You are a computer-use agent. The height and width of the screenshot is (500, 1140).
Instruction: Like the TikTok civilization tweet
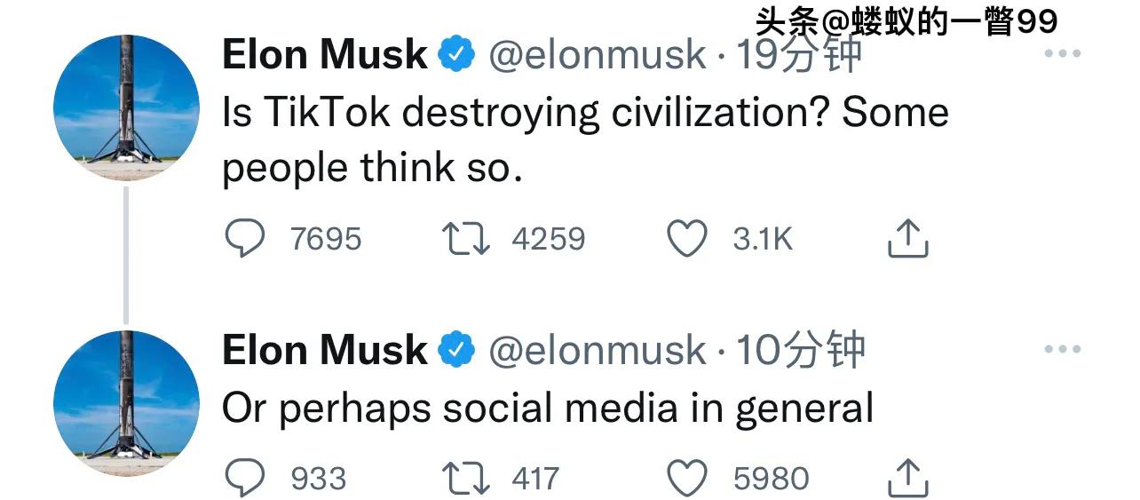[686, 239]
